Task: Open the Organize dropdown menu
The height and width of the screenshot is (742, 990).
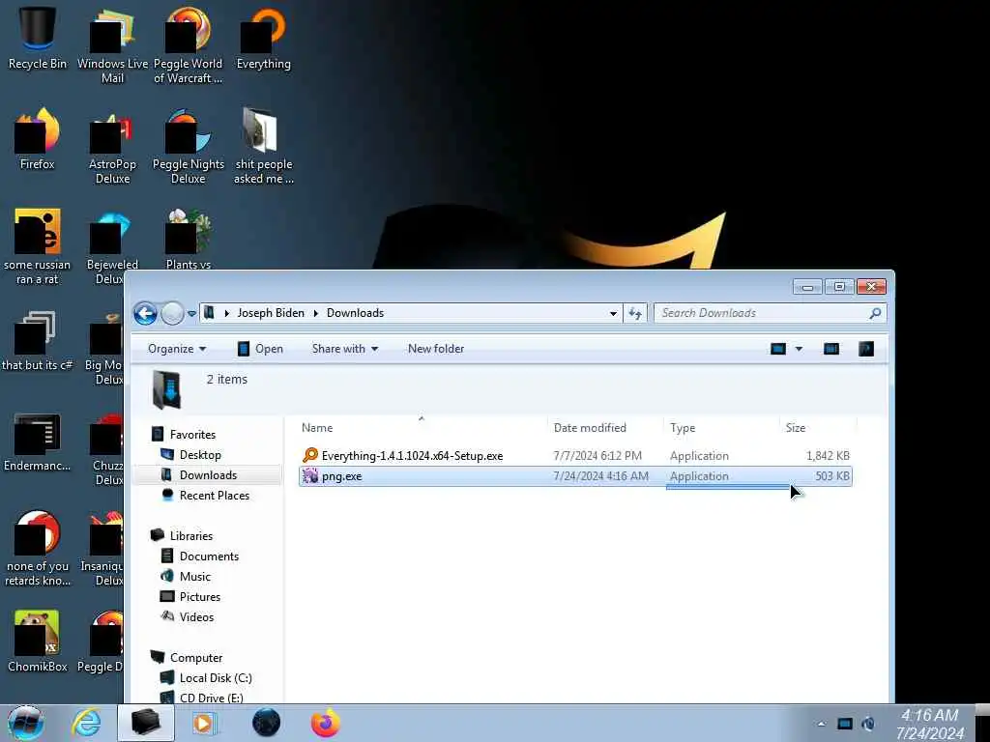Action: coord(177,349)
